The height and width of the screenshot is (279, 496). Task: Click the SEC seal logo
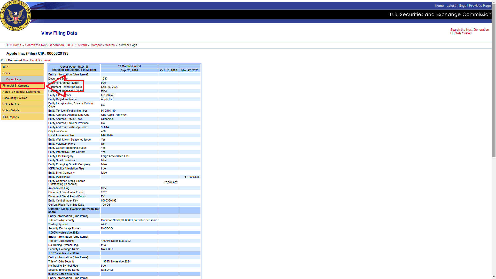pos(16,16)
